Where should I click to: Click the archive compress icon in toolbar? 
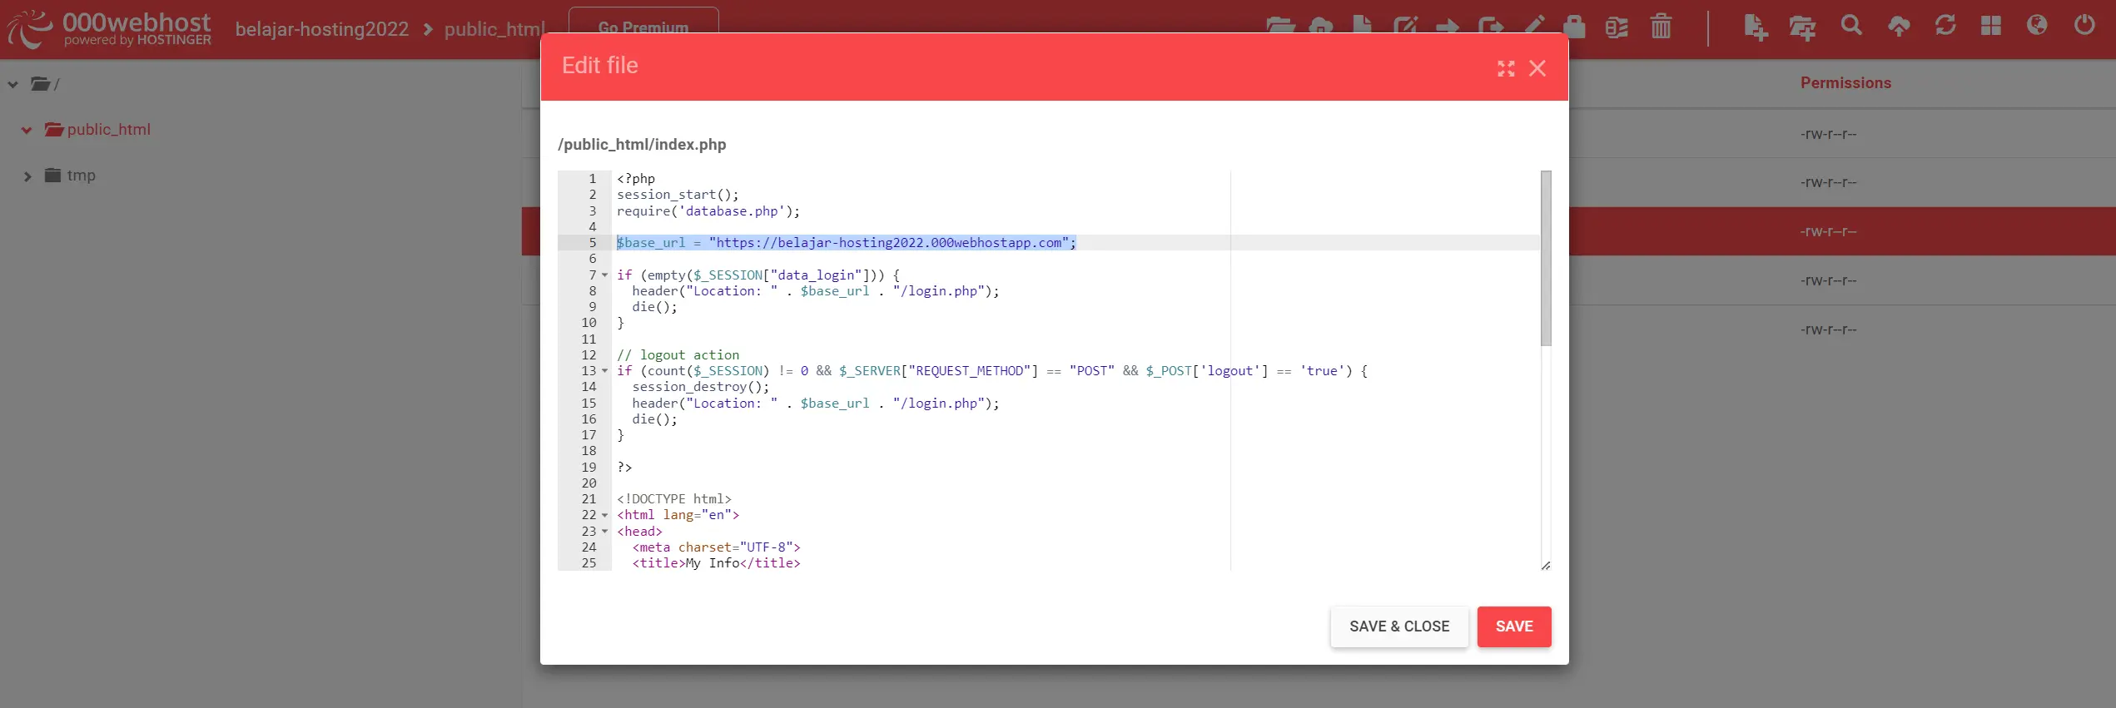point(1617,27)
